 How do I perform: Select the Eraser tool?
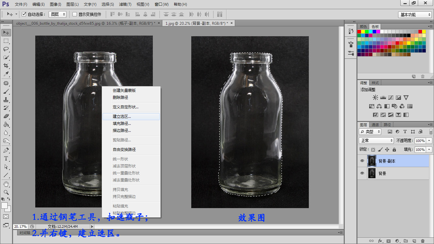[6, 116]
